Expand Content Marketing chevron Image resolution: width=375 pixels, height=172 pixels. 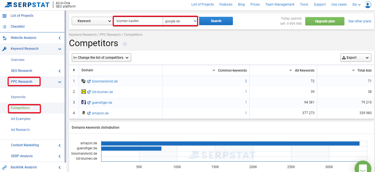click(x=59, y=145)
